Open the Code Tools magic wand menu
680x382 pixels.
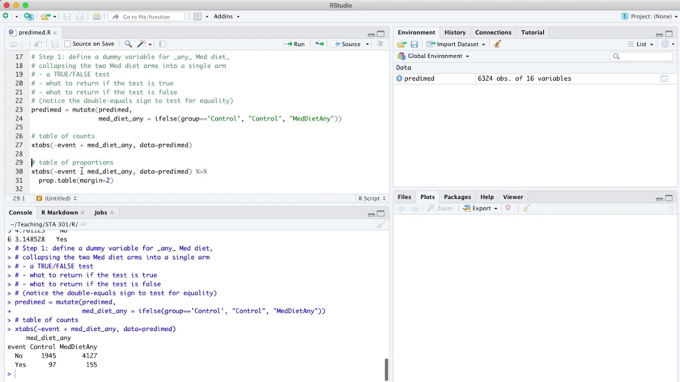(x=144, y=44)
